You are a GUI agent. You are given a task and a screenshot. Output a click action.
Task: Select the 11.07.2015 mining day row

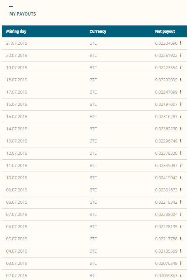pos(94,166)
